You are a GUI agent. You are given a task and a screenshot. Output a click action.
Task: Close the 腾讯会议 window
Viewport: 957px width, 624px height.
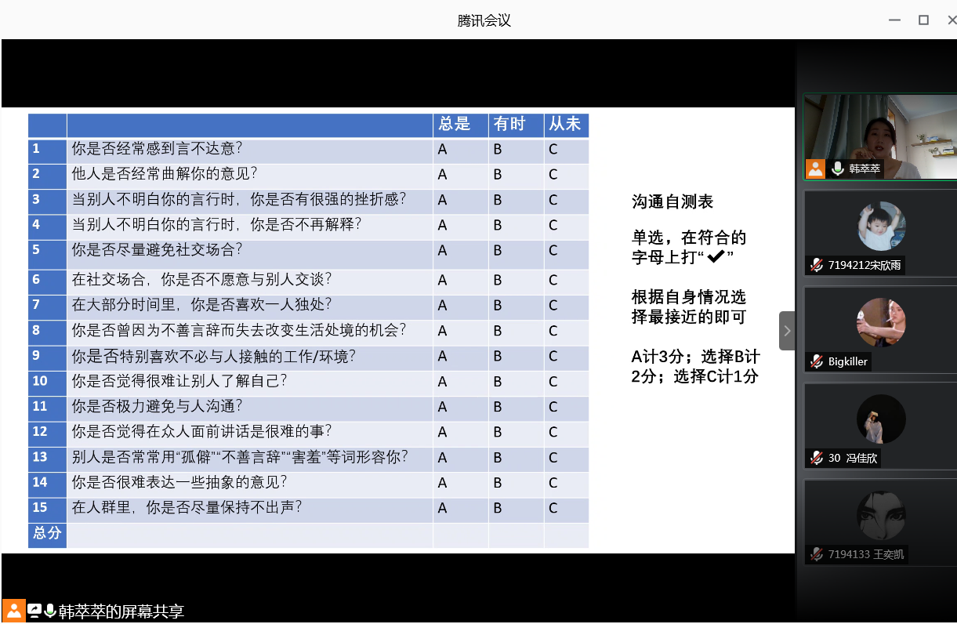[x=953, y=20]
